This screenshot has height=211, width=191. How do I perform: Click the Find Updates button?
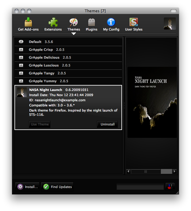click(57, 187)
